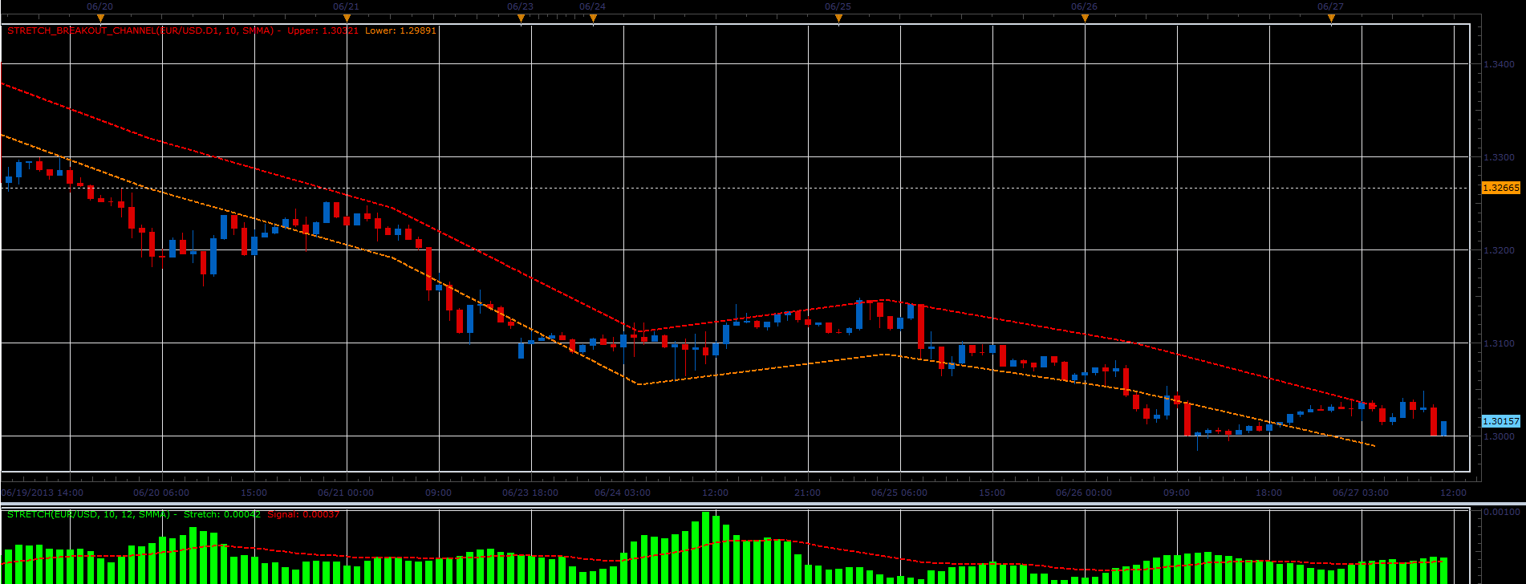Viewport: 1526px width, 584px height.
Task: Click the 1.3400 price axis label
Action: coord(1500,64)
